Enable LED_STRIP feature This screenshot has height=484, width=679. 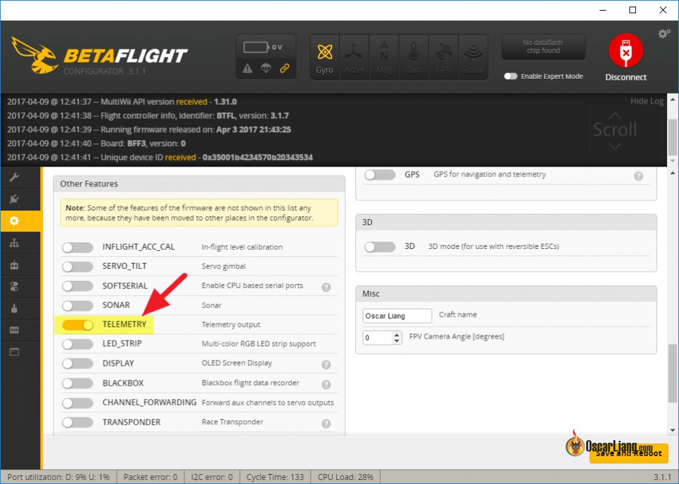pyautogui.click(x=78, y=344)
